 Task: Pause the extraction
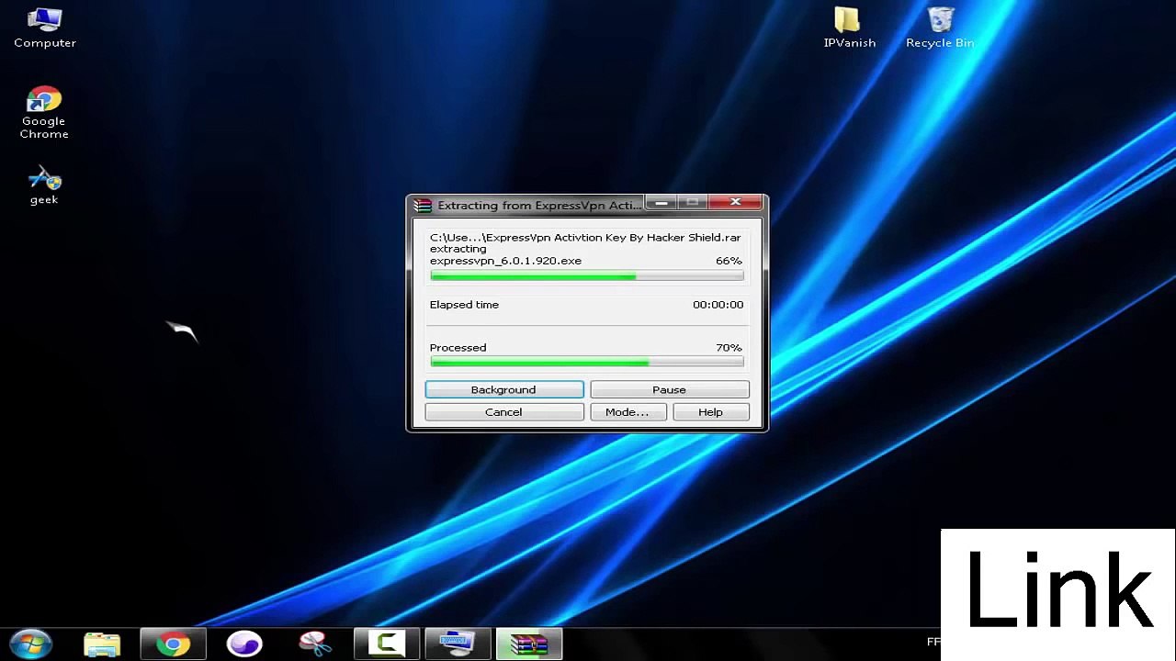point(669,390)
